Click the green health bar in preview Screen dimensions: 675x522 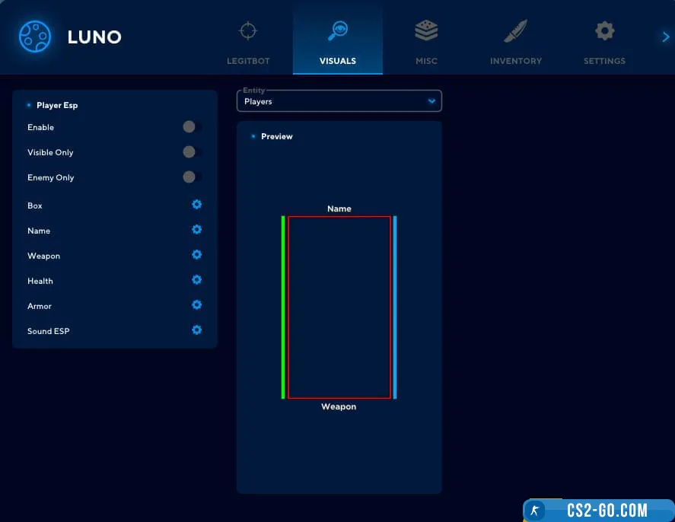pos(283,307)
